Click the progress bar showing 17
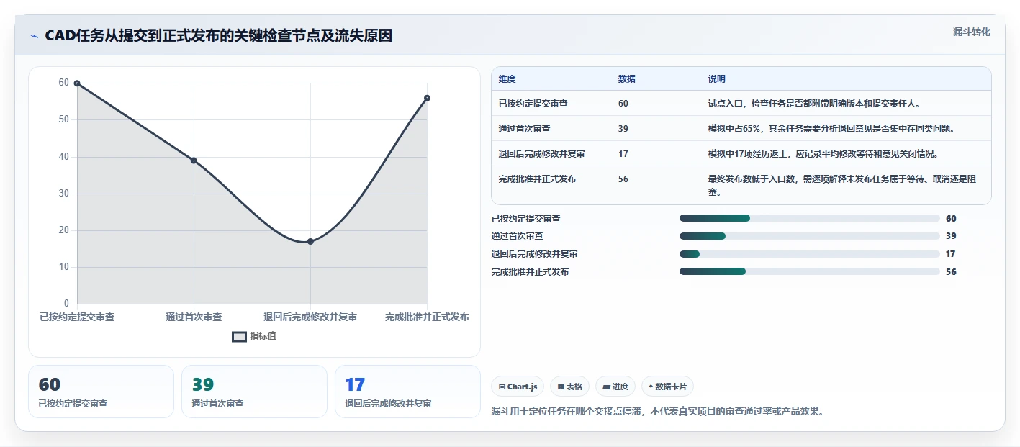Image resolution: width=1020 pixels, height=447 pixels. (810, 253)
